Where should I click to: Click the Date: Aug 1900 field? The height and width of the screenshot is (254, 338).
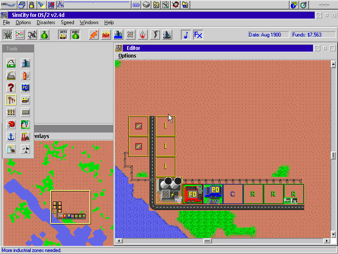[x=269, y=35]
